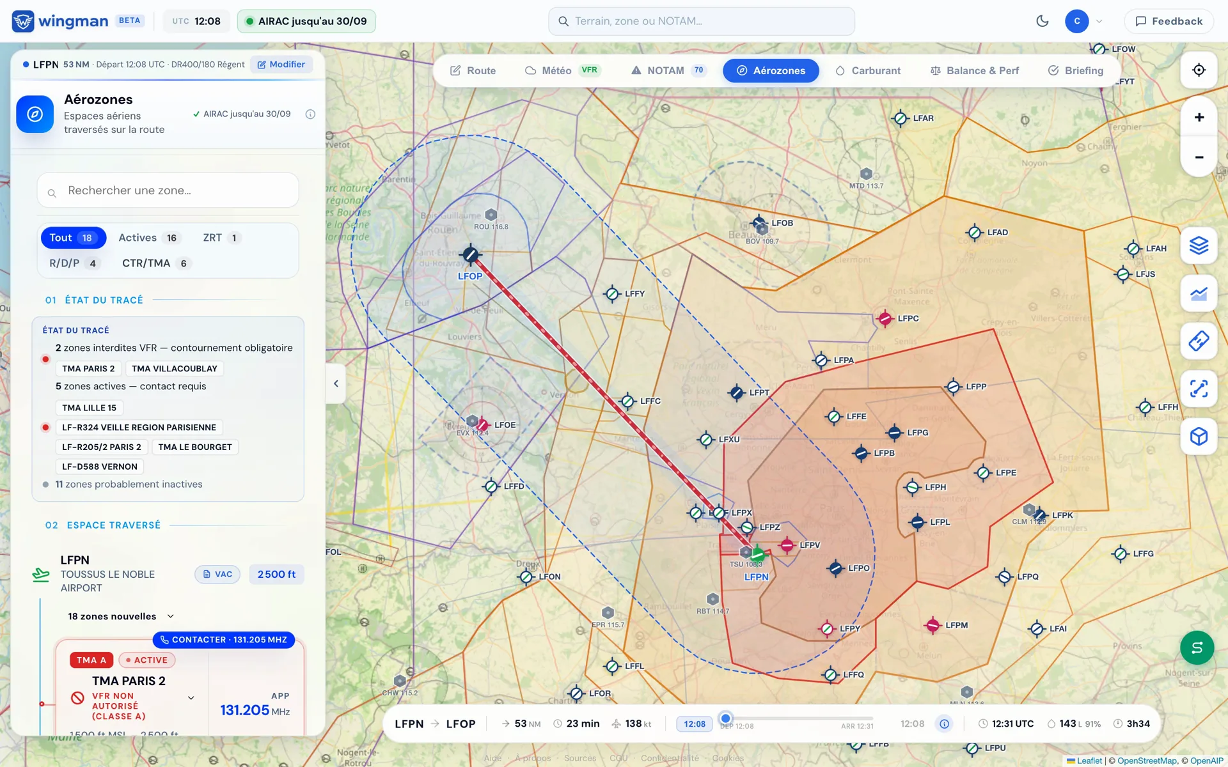Image resolution: width=1228 pixels, height=767 pixels.
Task: Focus the top Terrain, zone ou NOTAM search
Action: point(701,21)
